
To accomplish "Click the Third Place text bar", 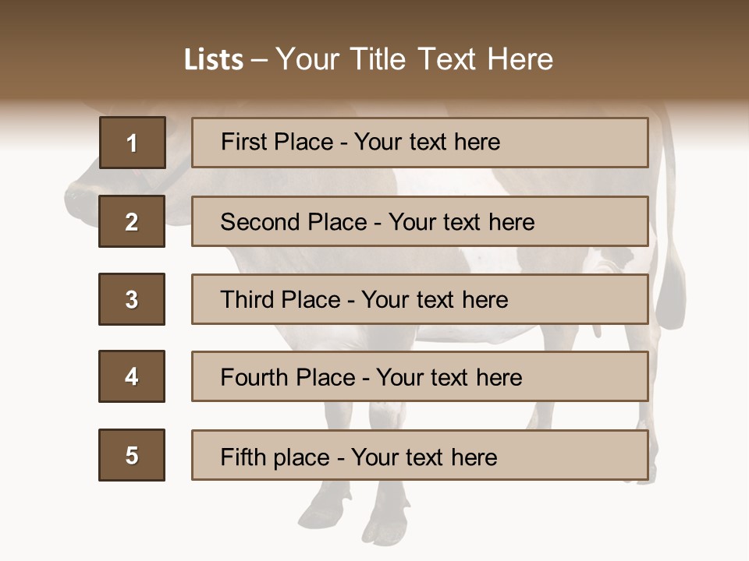I will click(420, 299).
